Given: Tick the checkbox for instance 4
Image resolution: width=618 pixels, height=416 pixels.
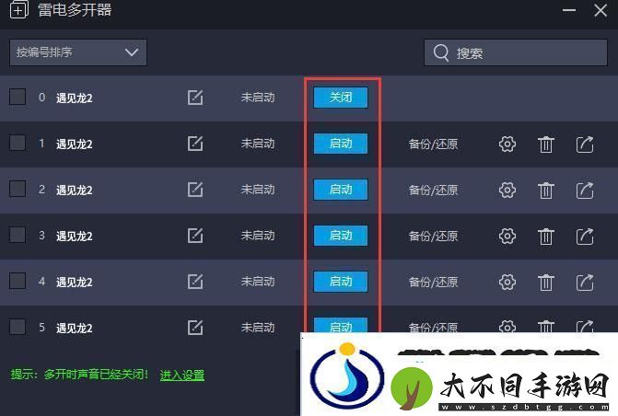Looking at the screenshot, I should tap(17, 281).
